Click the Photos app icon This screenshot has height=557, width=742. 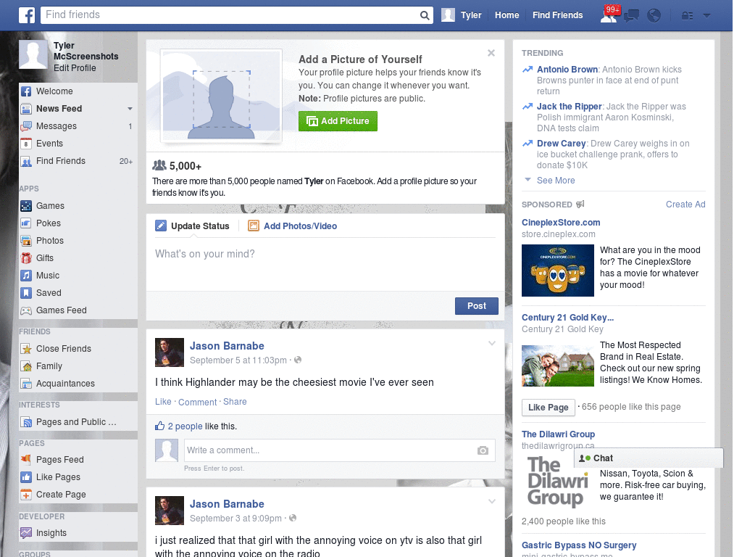[26, 241]
